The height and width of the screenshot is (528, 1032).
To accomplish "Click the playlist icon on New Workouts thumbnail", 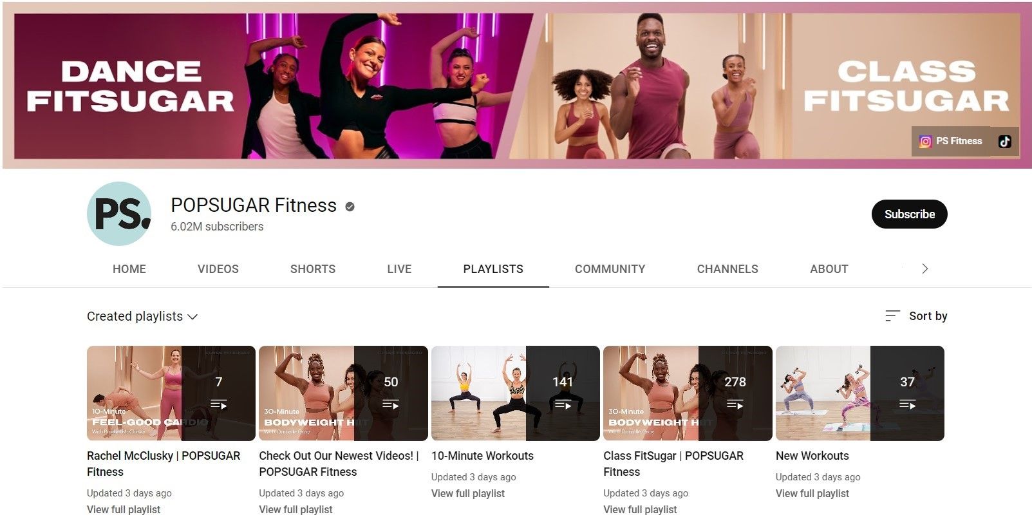I will (x=908, y=405).
